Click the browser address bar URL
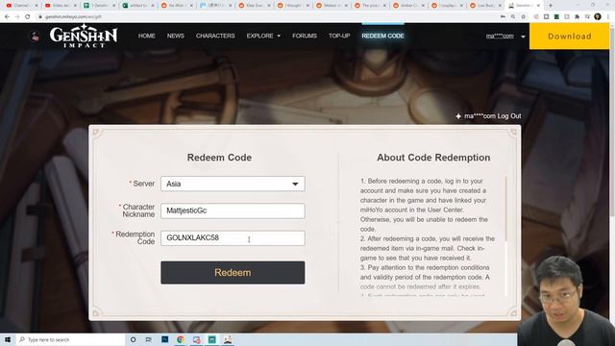Screen dimensions: 615x346 click(73, 17)
